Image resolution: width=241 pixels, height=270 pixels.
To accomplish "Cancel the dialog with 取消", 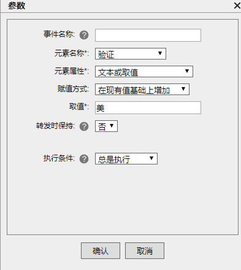I will (x=145, y=251).
